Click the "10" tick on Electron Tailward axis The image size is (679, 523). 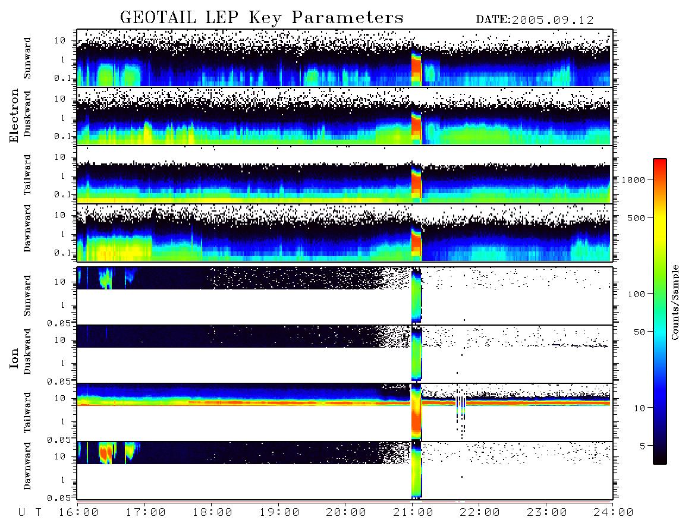tap(60, 157)
